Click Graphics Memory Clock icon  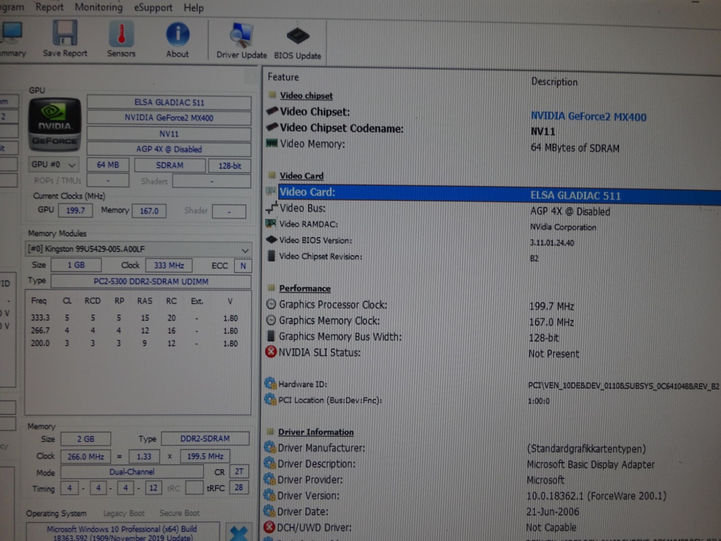point(271,320)
